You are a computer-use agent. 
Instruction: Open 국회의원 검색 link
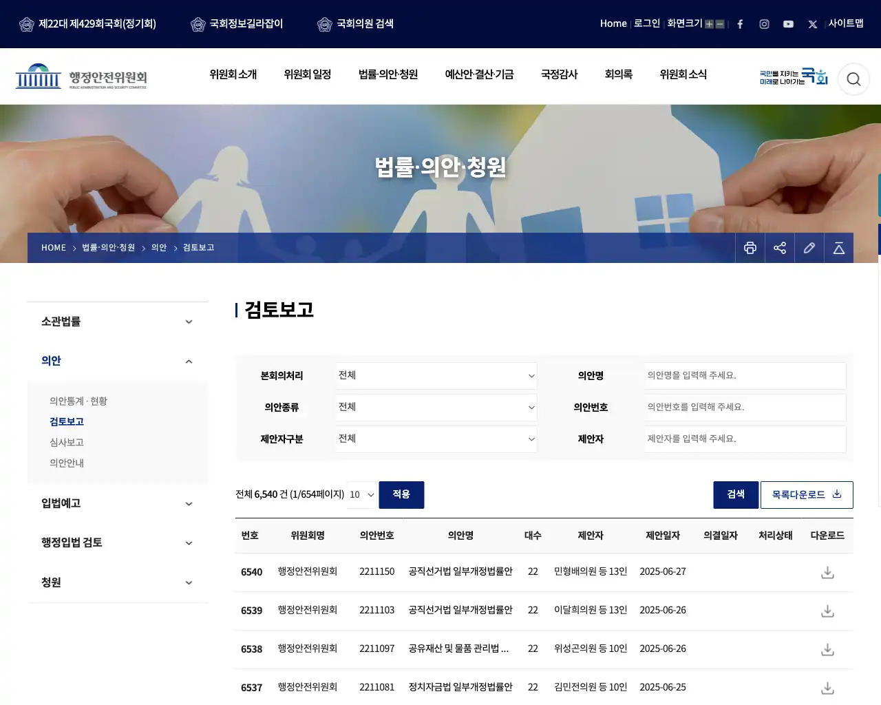(x=355, y=24)
